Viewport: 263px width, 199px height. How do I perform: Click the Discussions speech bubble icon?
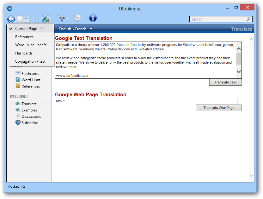click(x=18, y=116)
